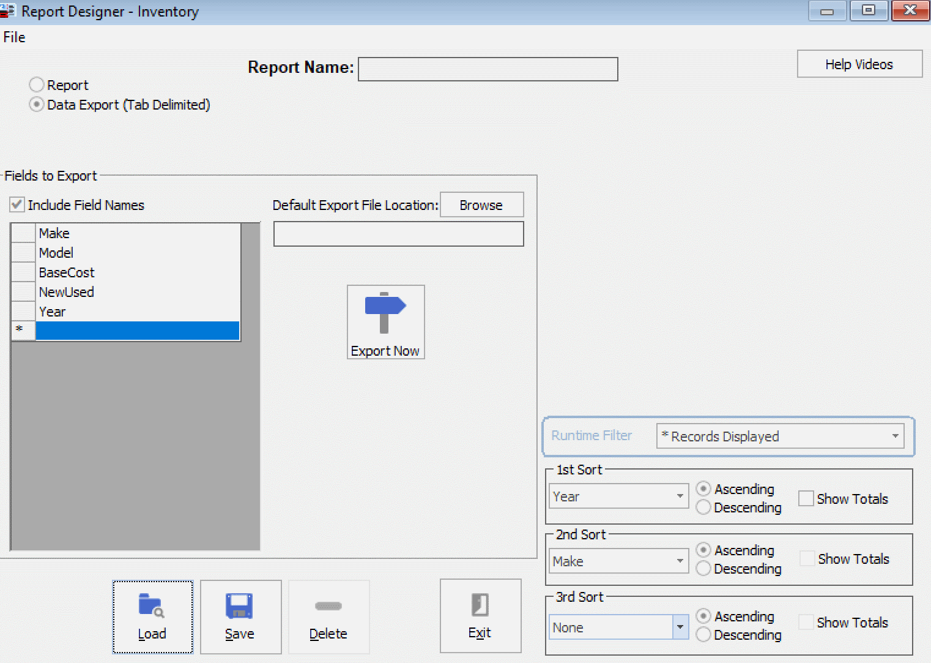Enable Show Totals for 3rd Sort
Viewport: 931px width, 663px height.
[806, 621]
